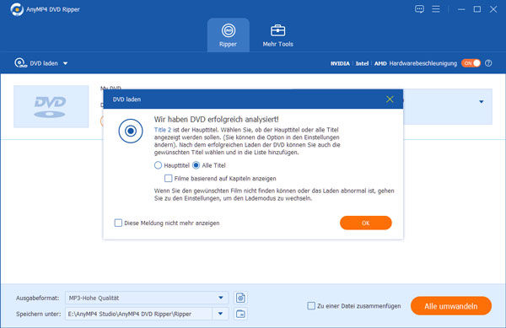This screenshot has height=328, width=506.
Task: Open the Ripper tab
Action: 229,35
